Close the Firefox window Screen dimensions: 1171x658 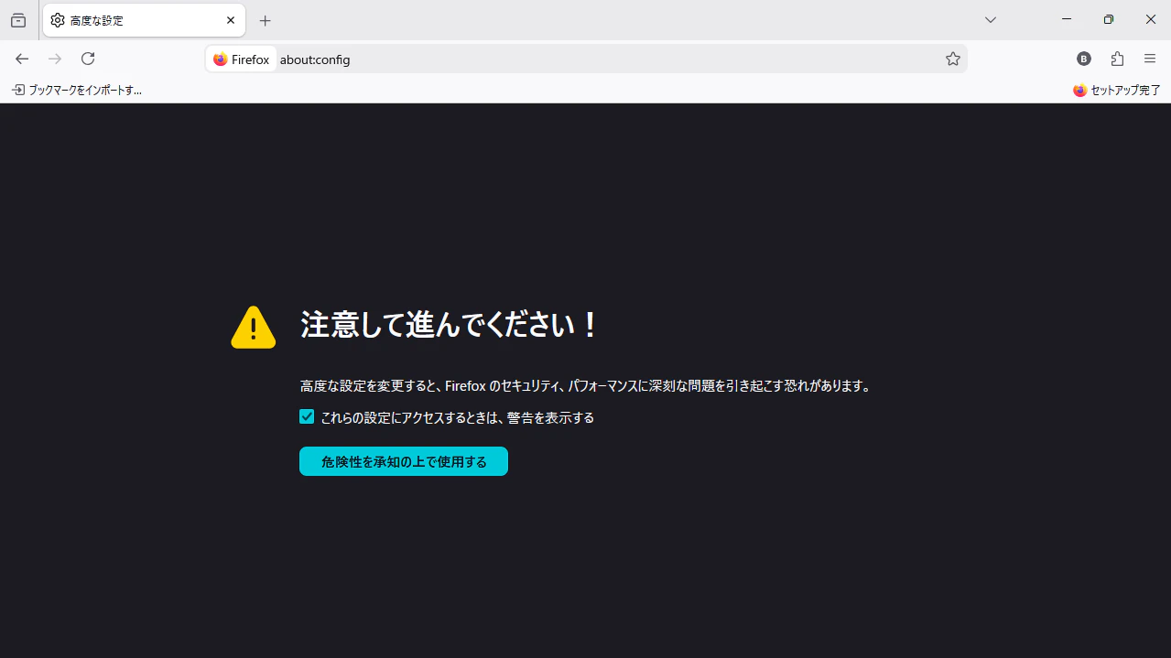(1151, 19)
